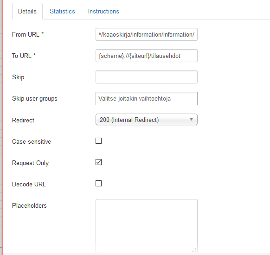Click the To URL input field
The width and height of the screenshot is (270, 255).
(147, 56)
